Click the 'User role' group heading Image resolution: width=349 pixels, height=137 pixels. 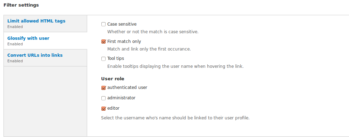click(x=113, y=79)
